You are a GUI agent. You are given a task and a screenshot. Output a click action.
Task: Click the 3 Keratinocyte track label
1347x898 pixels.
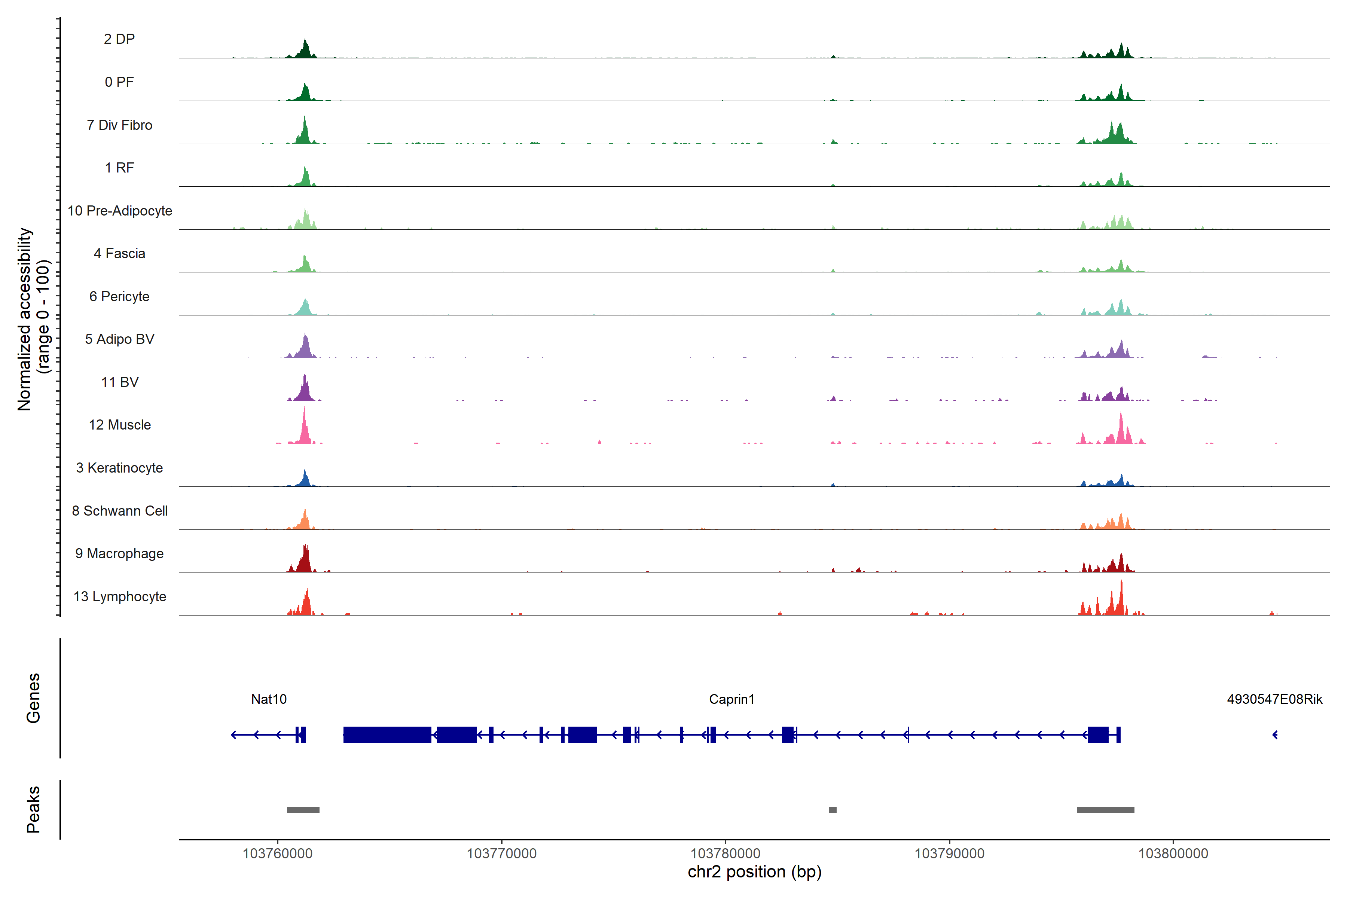pos(120,468)
